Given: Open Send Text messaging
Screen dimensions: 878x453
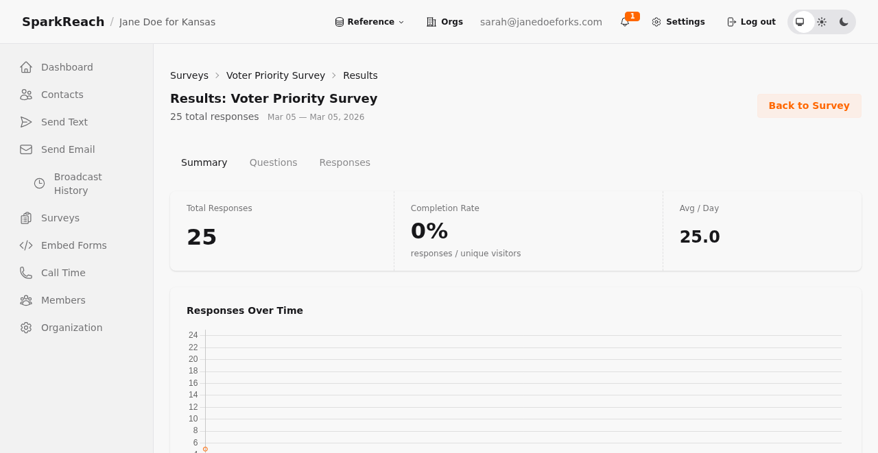Looking at the screenshot, I should [64, 121].
